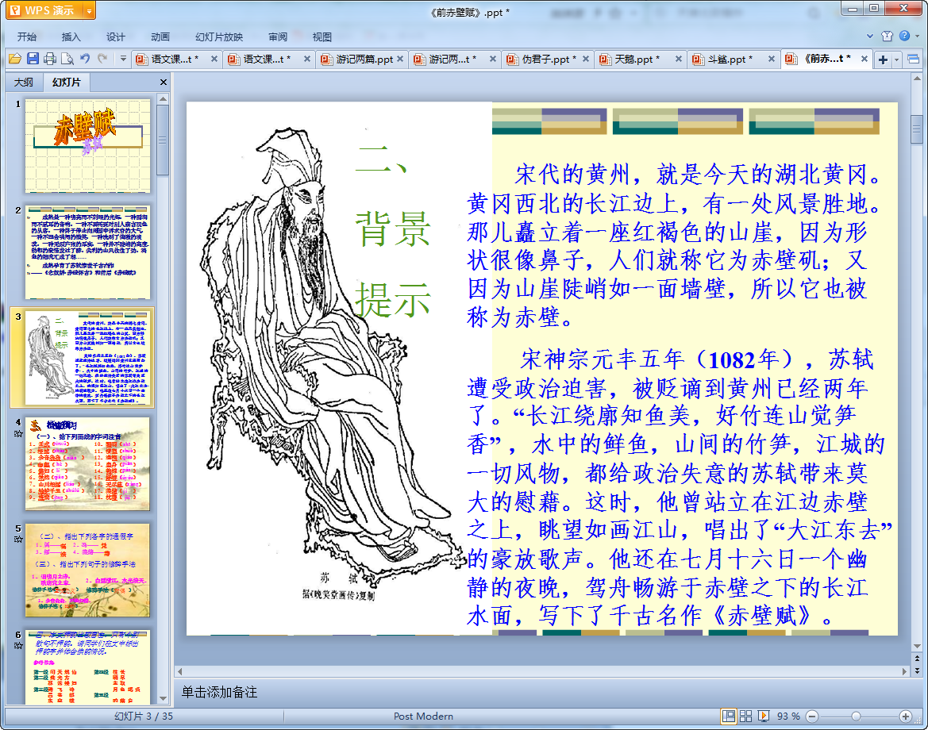The image size is (928, 730).
Task: Select slide 6 thumbnail
Action: [87, 667]
